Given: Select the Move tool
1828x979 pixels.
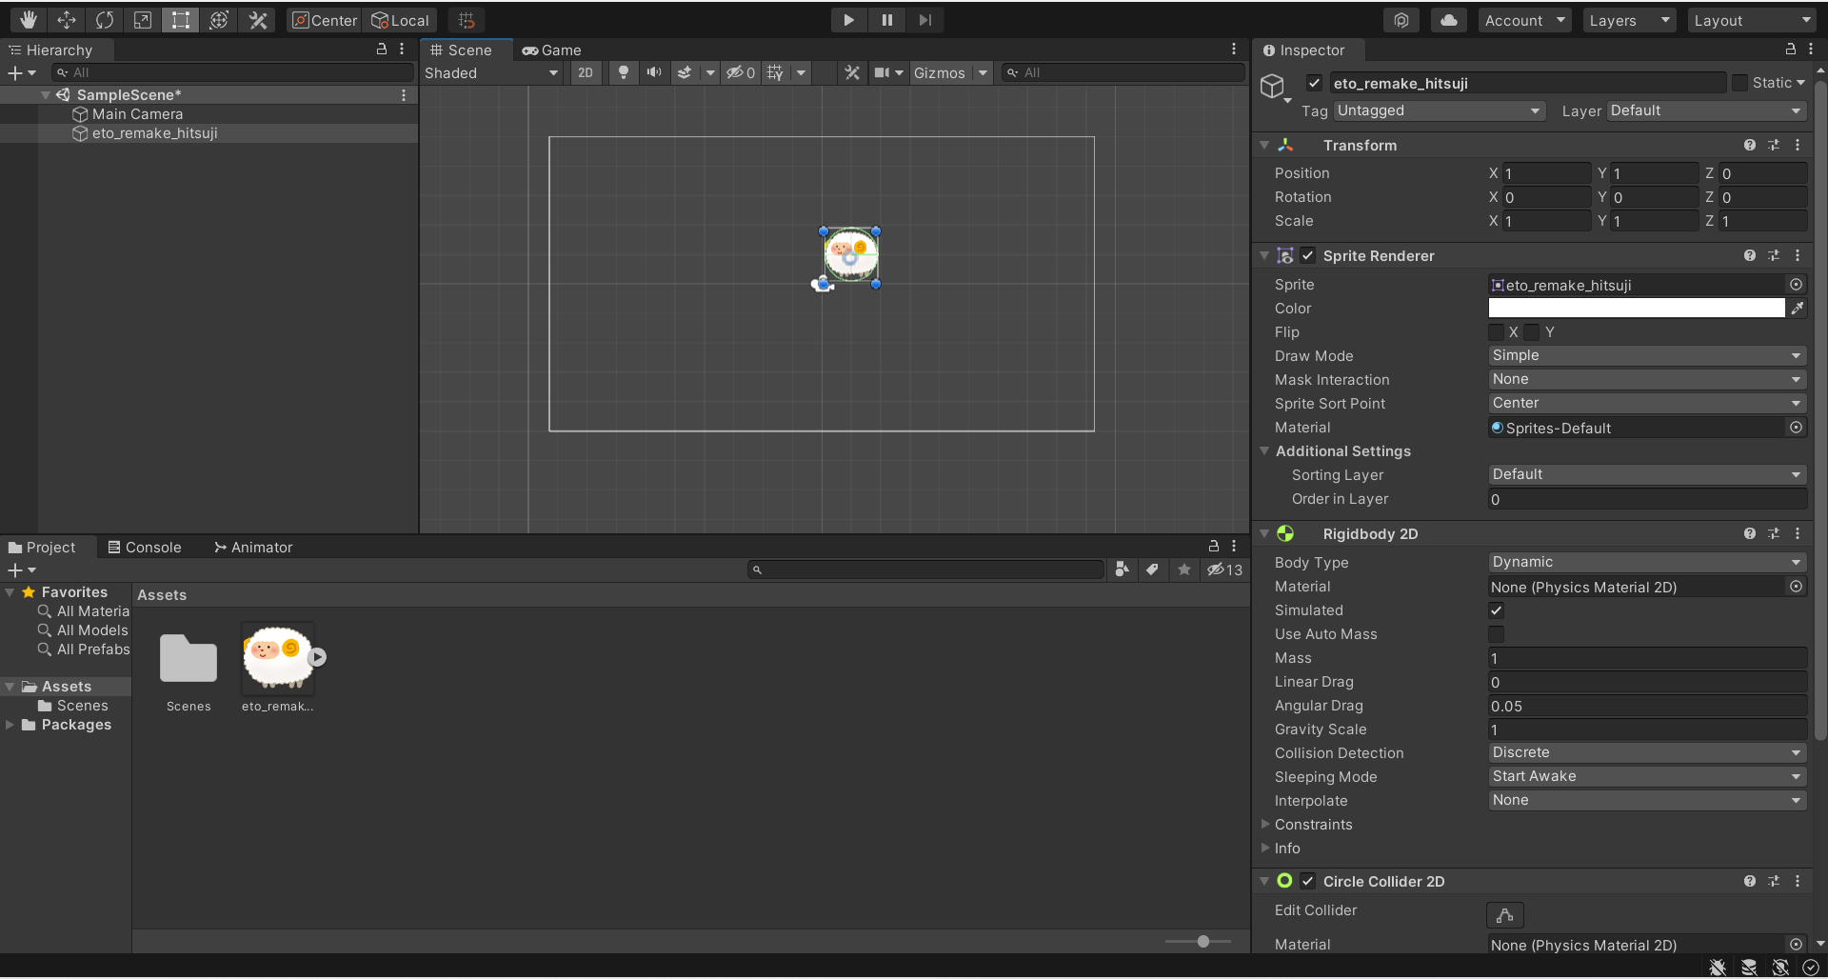Looking at the screenshot, I should click(67, 20).
